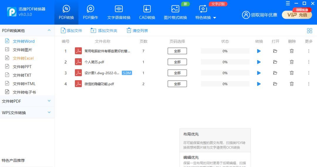
Task: Click 添加文件夹 button
Action: click(x=104, y=31)
